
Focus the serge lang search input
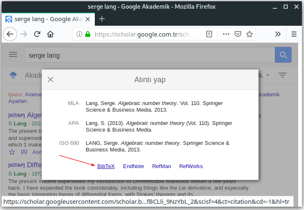[x=150, y=55]
